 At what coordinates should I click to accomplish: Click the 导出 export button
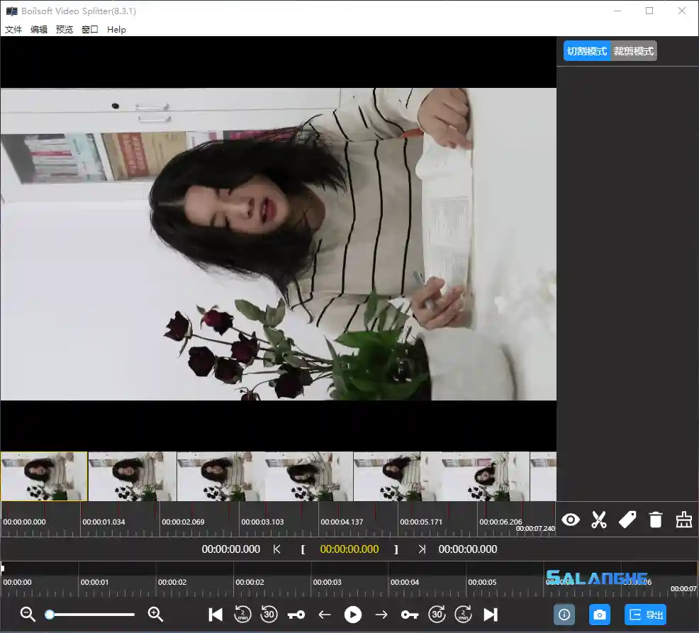click(x=644, y=615)
